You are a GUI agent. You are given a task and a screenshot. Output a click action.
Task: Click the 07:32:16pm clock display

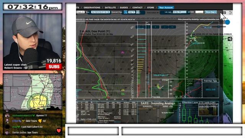33,7
